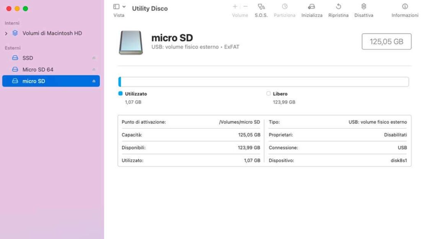Click the Utility Disco window title
Screen dimensions: 421x239
tap(150, 9)
